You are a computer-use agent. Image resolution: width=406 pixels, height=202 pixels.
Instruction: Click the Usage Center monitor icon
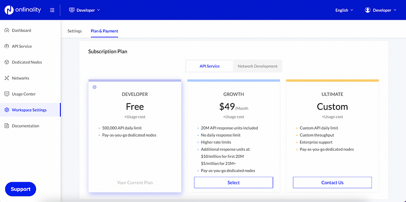pyautogui.click(x=7, y=94)
